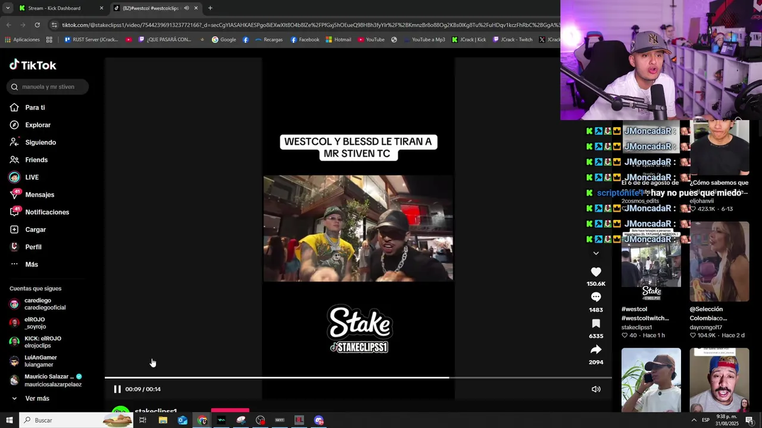This screenshot has height=428, width=762.
Task: Mute the TikTok tab audio icon
Action: [x=186, y=8]
